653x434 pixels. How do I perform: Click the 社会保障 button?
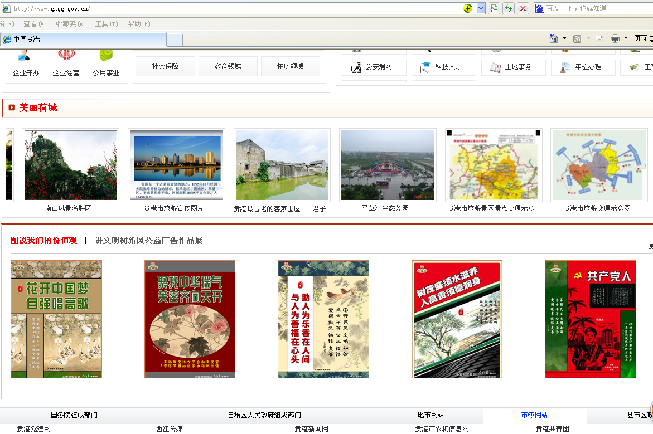click(165, 66)
